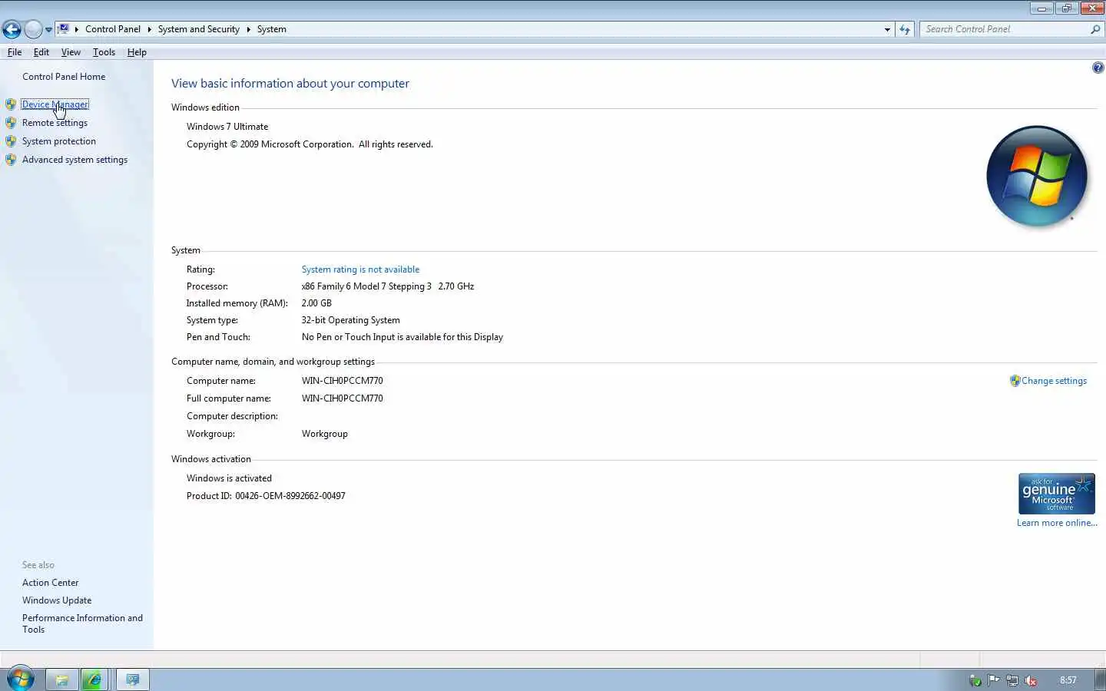Click the computer icon in the address bar

tap(64, 29)
